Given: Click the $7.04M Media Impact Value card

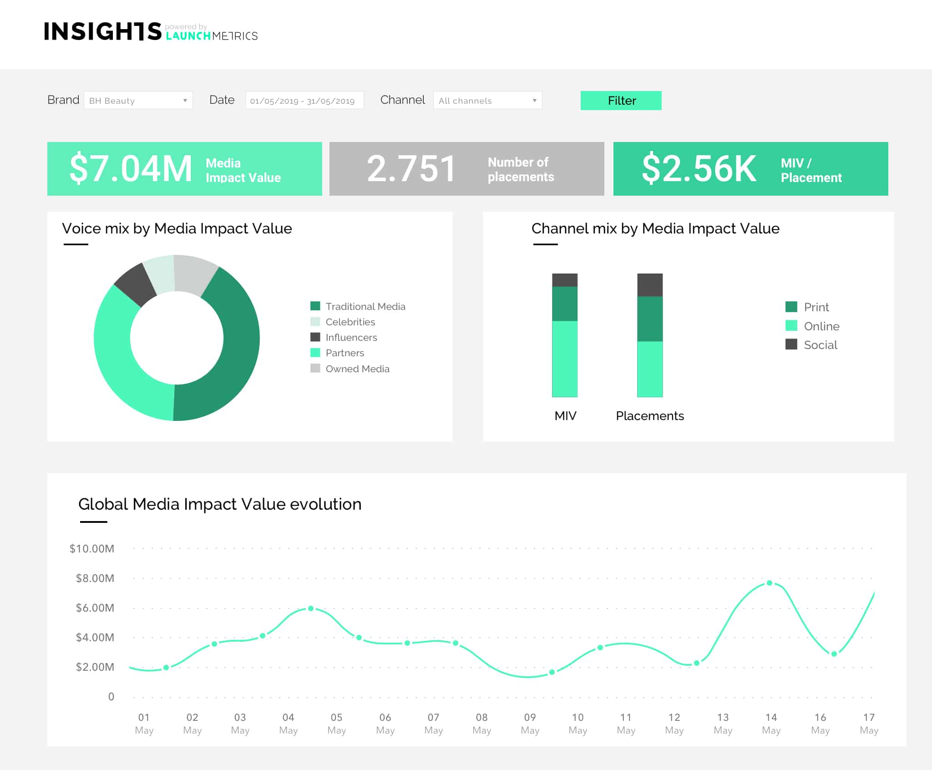Looking at the screenshot, I should [x=184, y=168].
